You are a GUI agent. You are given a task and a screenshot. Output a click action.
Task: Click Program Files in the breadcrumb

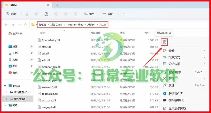tap(75, 25)
